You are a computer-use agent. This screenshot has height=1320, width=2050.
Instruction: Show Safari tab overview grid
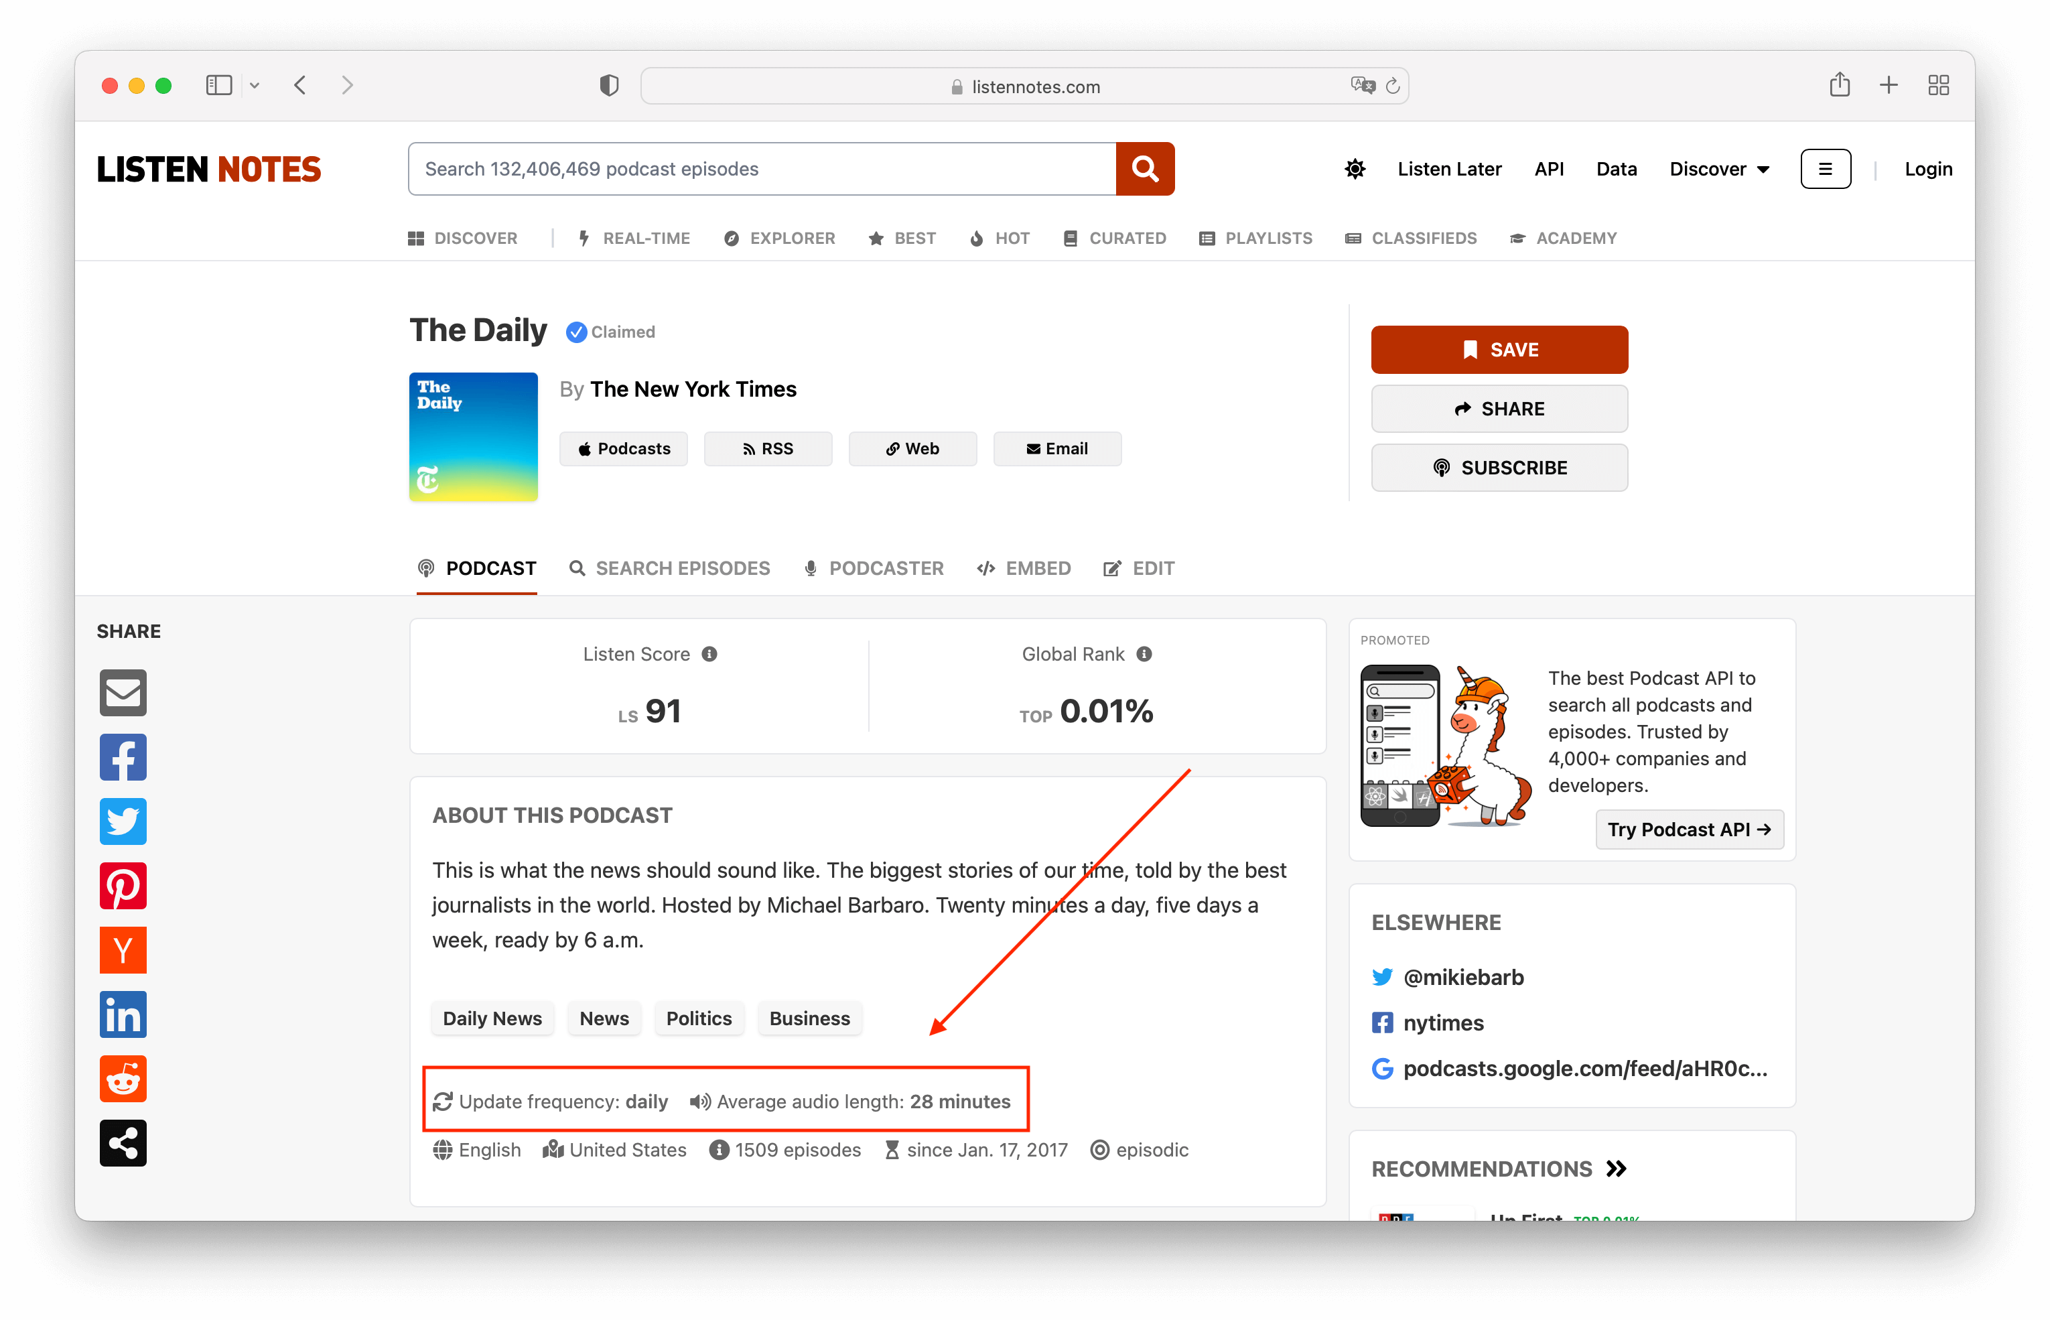1937,85
